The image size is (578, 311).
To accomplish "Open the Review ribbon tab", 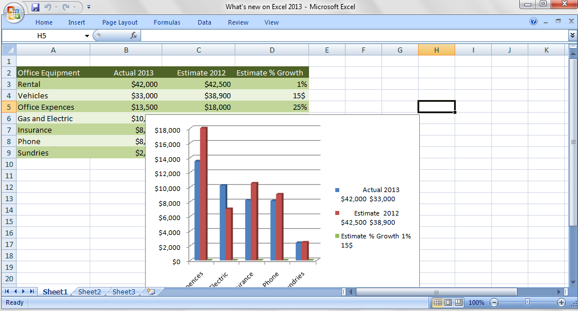I will (238, 22).
